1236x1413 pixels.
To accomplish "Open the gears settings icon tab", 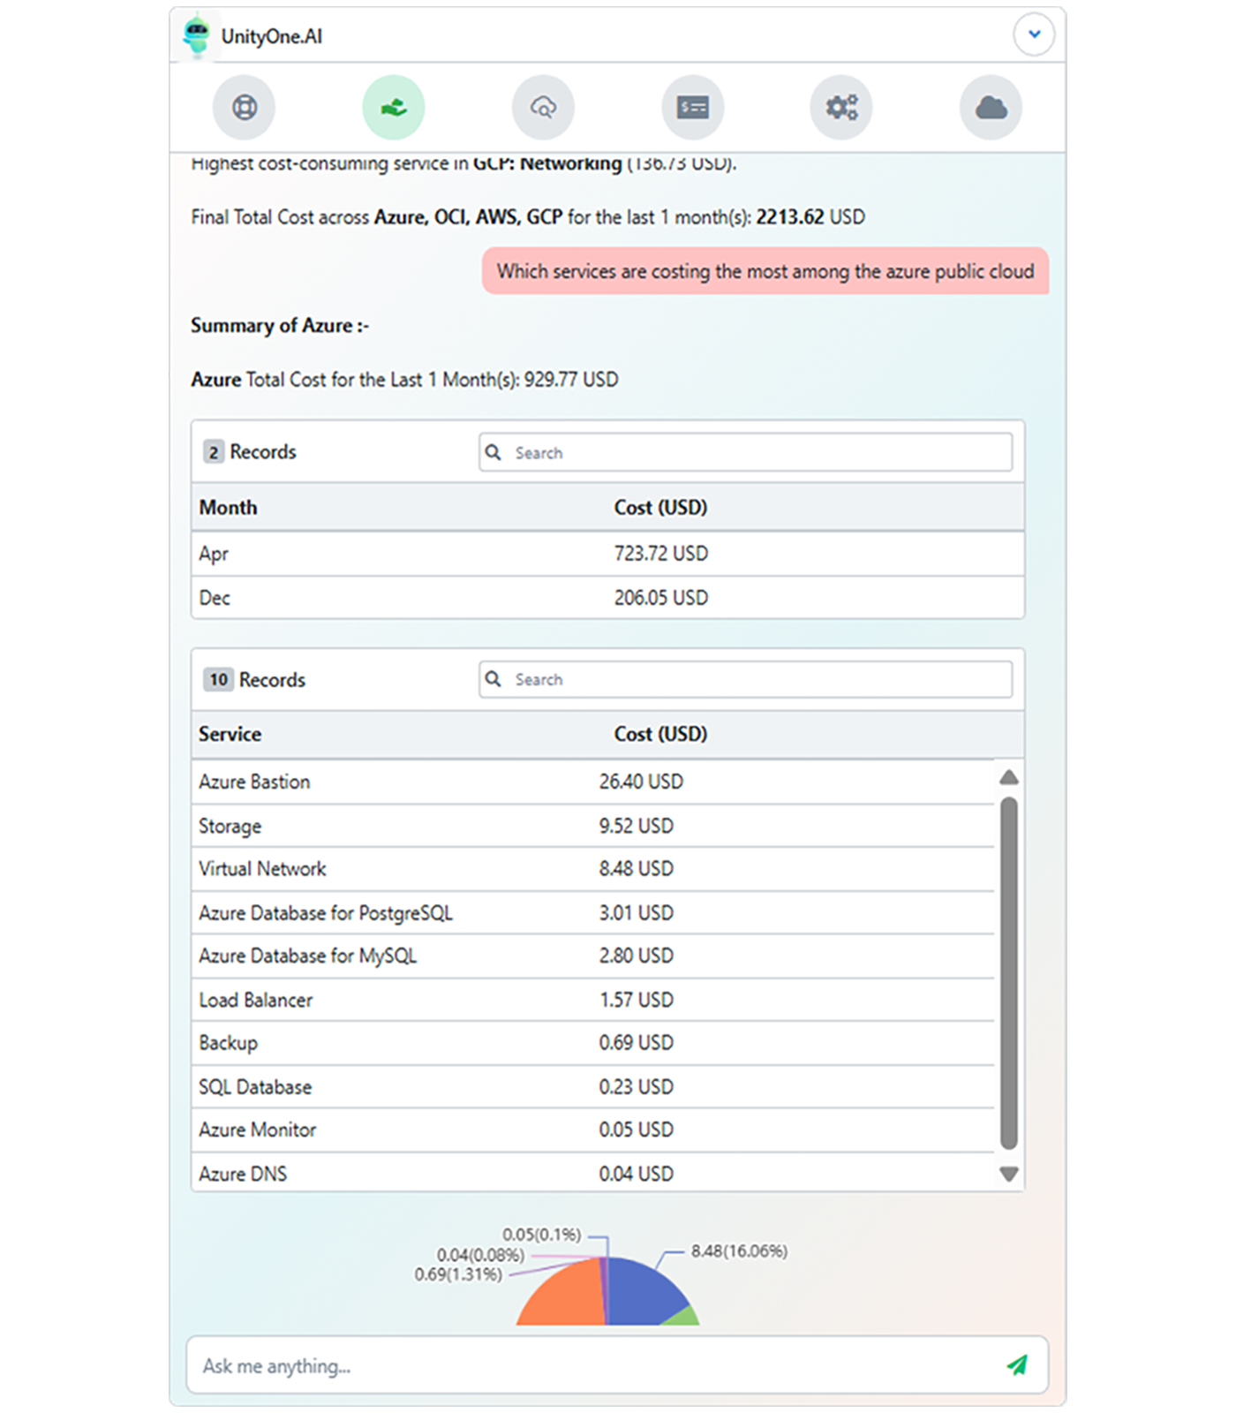I will tap(841, 108).
